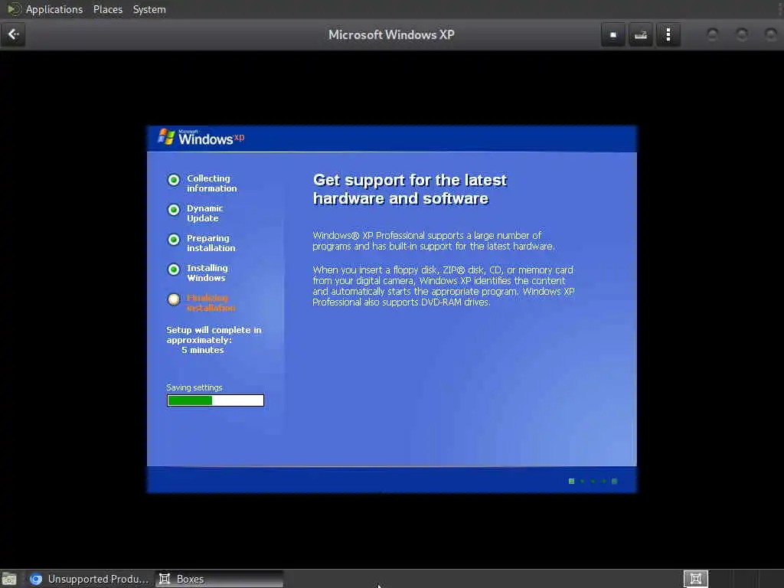Open the three-dot Boxes menu
The image size is (784, 588).
click(668, 34)
